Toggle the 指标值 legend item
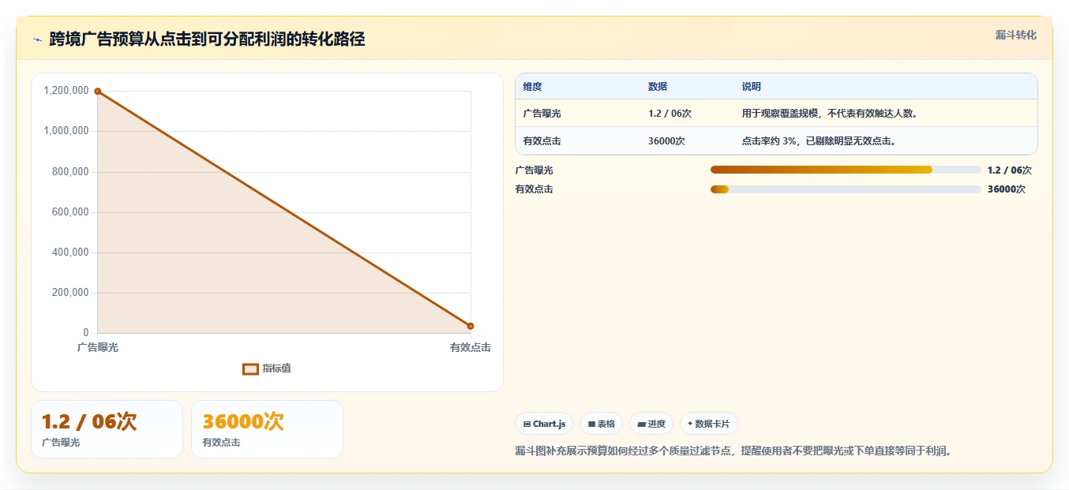This screenshot has height=490, width=1069. pos(267,368)
